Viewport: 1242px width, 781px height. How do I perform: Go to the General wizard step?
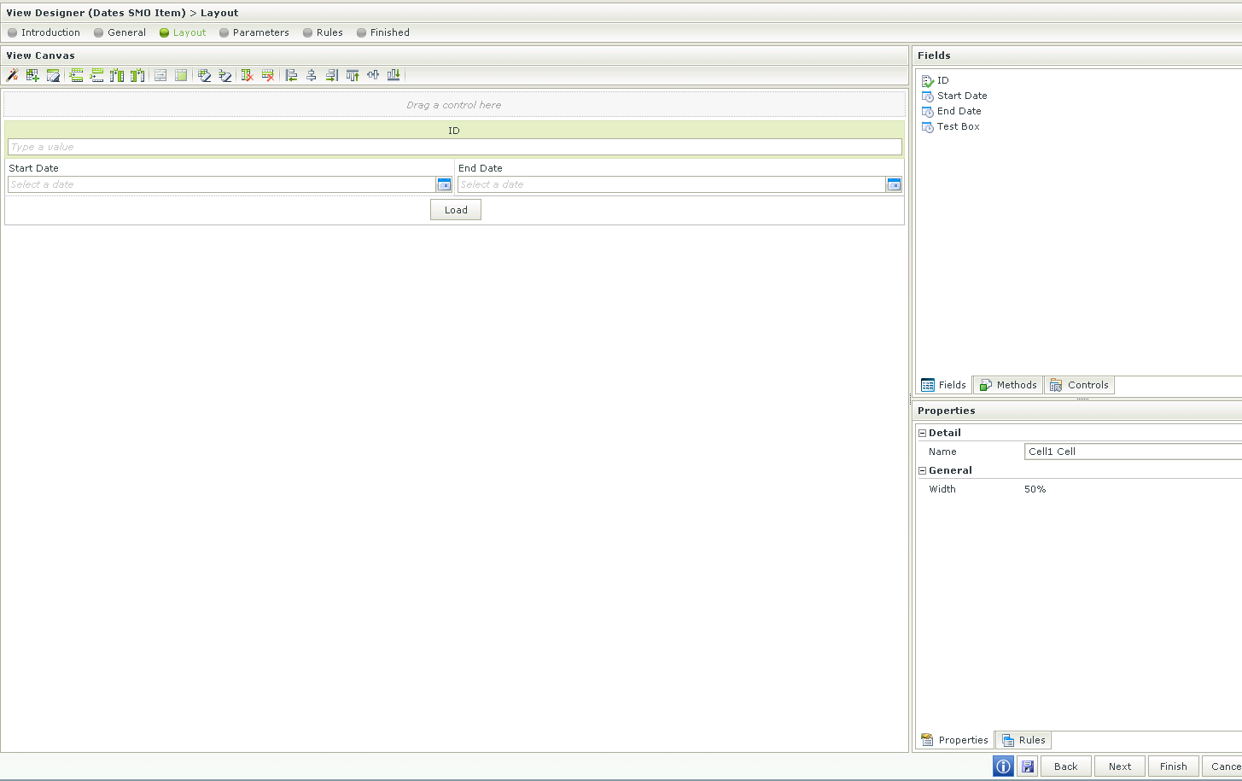[120, 32]
